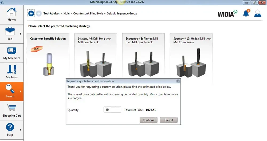Click the dialog title 'Request a quote'
Image resolution: width=267 pixels, height=141 pixels.
click(90, 81)
